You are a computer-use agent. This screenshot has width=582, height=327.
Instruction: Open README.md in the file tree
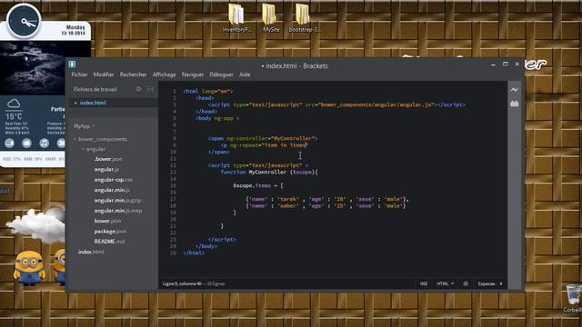[x=109, y=242]
